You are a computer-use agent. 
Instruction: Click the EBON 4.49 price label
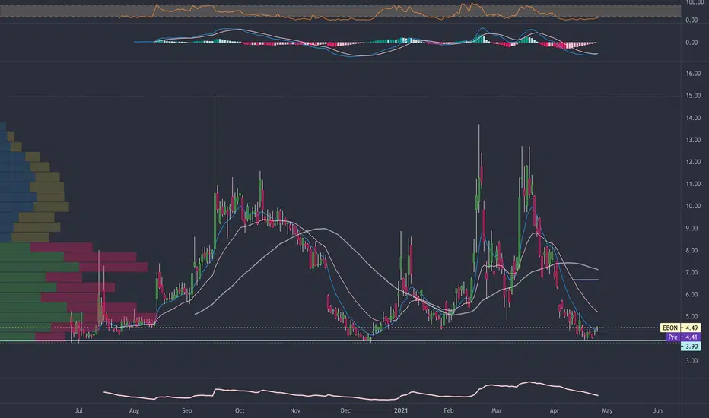[x=681, y=328]
